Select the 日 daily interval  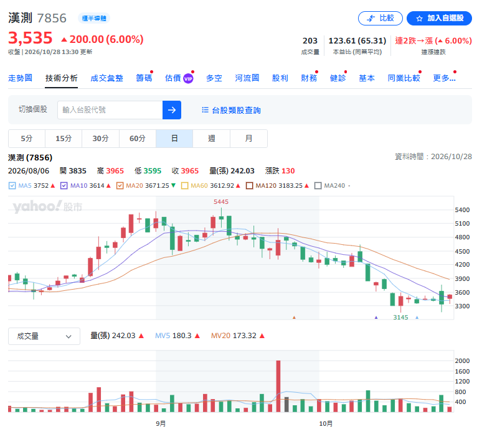[x=174, y=139]
